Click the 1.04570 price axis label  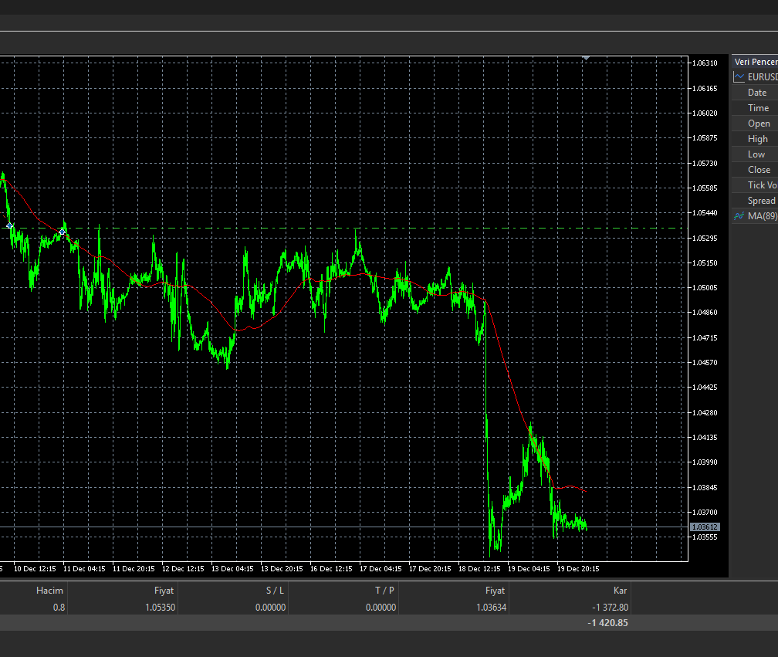coord(705,363)
